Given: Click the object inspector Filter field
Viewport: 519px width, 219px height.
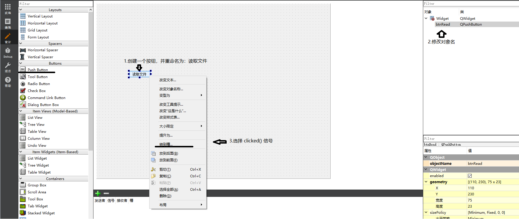Looking at the screenshot, I should (471, 3).
